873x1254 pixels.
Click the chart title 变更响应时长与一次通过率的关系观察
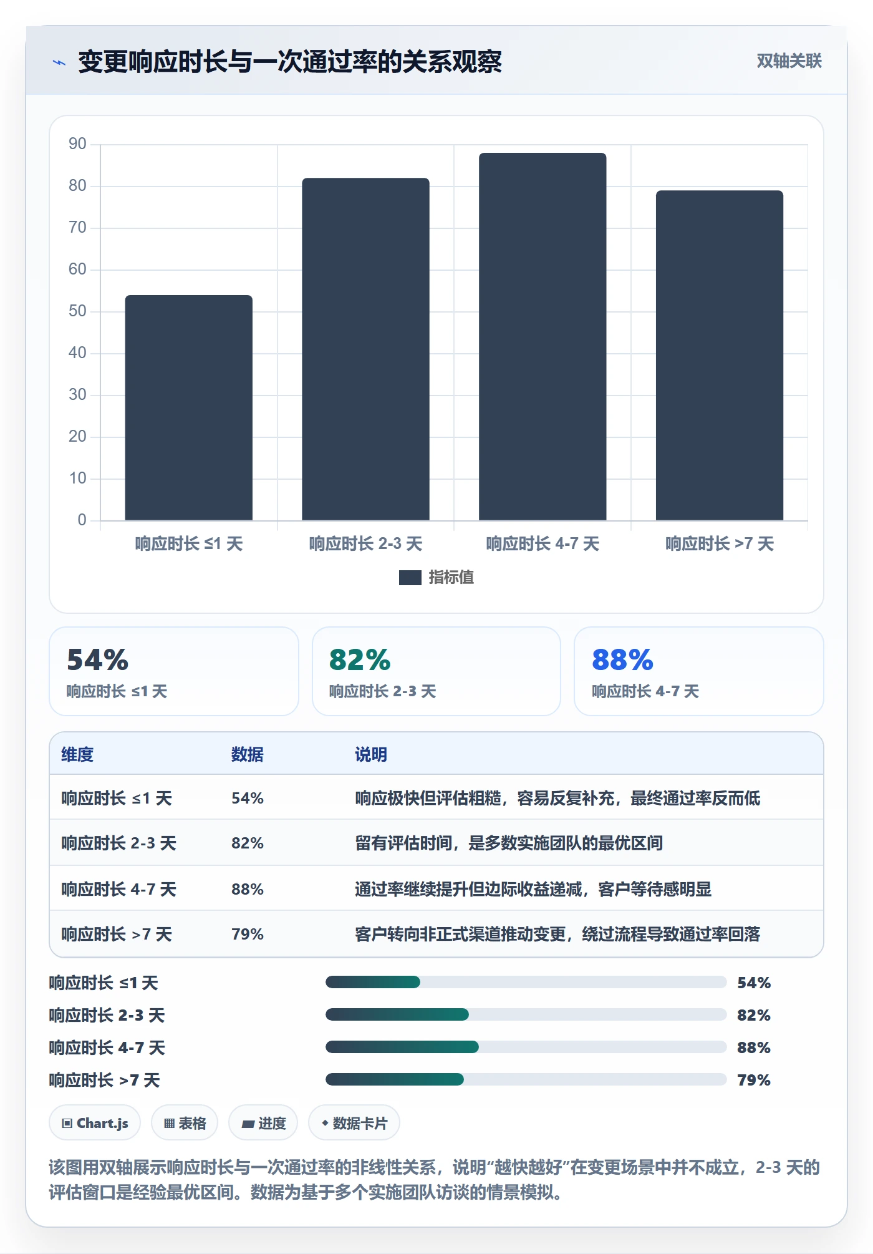pyautogui.click(x=290, y=62)
